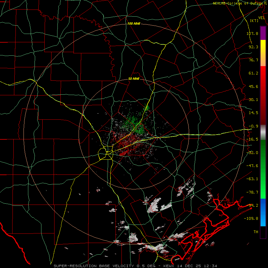The image size is (268, 268).
Task: Click the 50 NMI range ring label
Action: [x=134, y=79]
